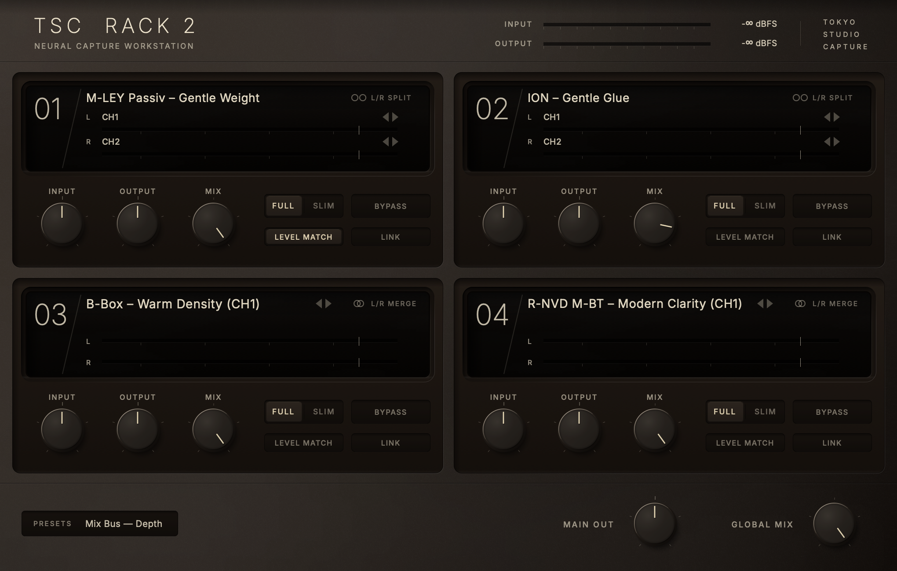897x571 pixels.
Task: Select FULL mode on slot 02
Action: pyautogui.click(x=725, y=205)
